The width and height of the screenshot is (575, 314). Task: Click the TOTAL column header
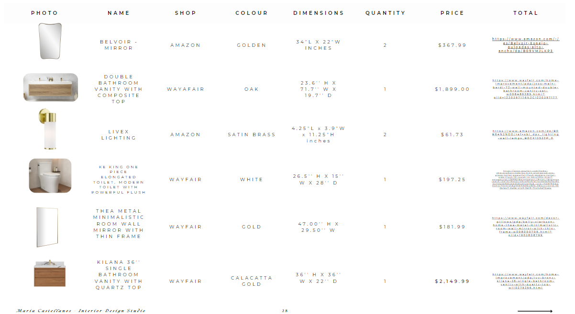(x=526, y=13)
